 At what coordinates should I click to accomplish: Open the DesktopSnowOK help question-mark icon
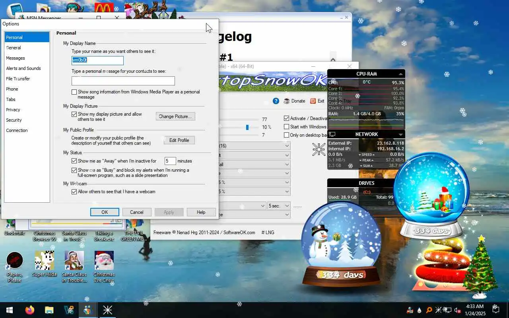pos(276,101)
